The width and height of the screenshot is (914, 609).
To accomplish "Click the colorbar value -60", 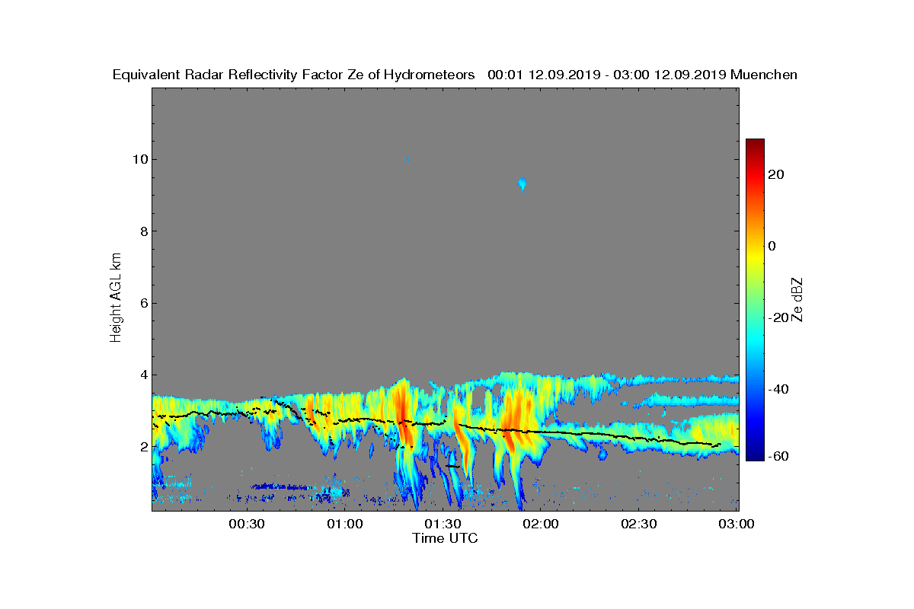I will click(x=779, y=456).
